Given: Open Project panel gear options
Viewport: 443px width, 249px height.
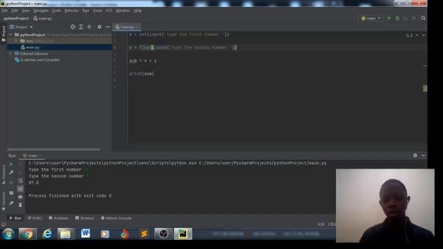Looking at the screenshot, I should tap(100, 27).
